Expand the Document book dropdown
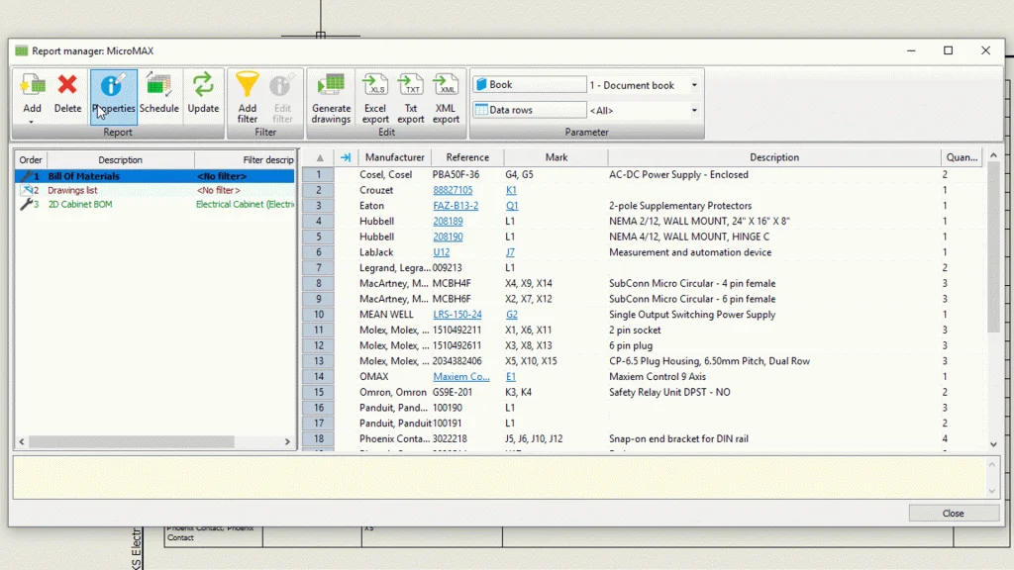 point(694,85)
